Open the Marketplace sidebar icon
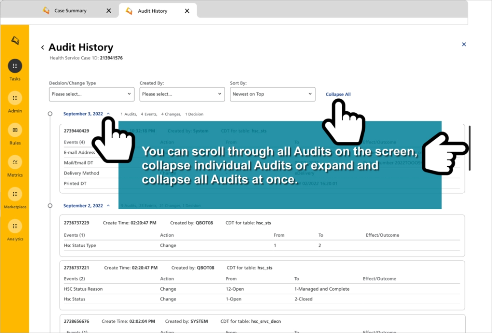This screenshot has width=492, height=333. 15,194
